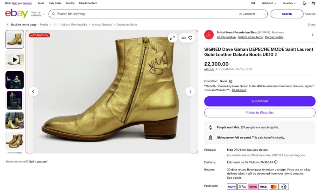The width and height of the screenshot is (326, 193).
Task: Select the thumbnail of man in armchair
Action: pyautogui.click(x=15, y=100)
